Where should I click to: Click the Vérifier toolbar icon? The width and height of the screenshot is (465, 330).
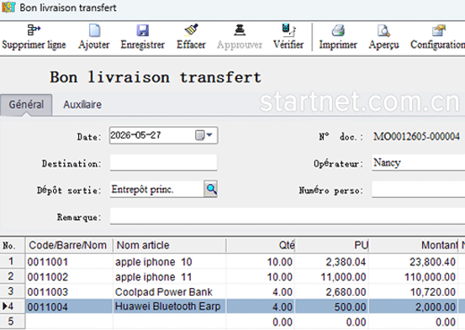(x=288, y=30)
